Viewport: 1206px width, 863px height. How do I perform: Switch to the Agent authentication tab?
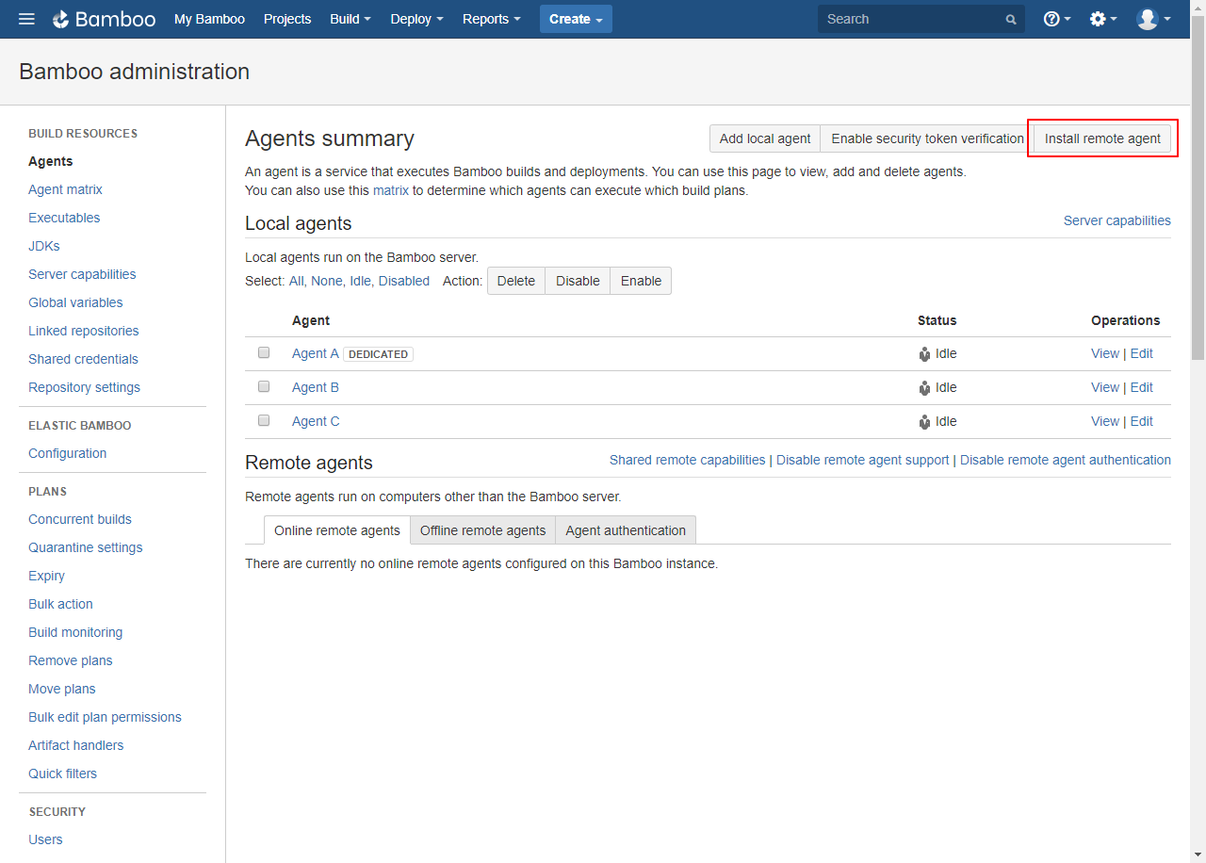626,530
